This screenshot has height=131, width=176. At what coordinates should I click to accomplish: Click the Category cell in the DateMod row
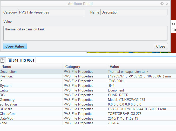(85, 119)
